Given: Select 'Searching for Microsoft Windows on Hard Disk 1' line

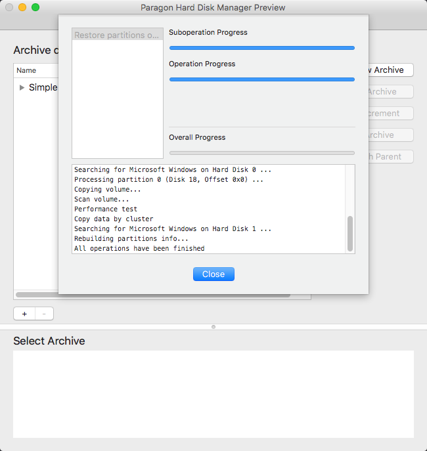Looking at the screenshot, I should point(173,229).
